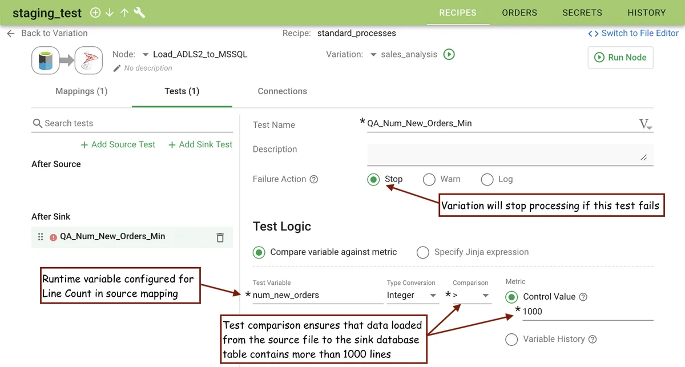Screen dimensions: 685x367
Task: Select the Log failure action
Action: point(487,180)
